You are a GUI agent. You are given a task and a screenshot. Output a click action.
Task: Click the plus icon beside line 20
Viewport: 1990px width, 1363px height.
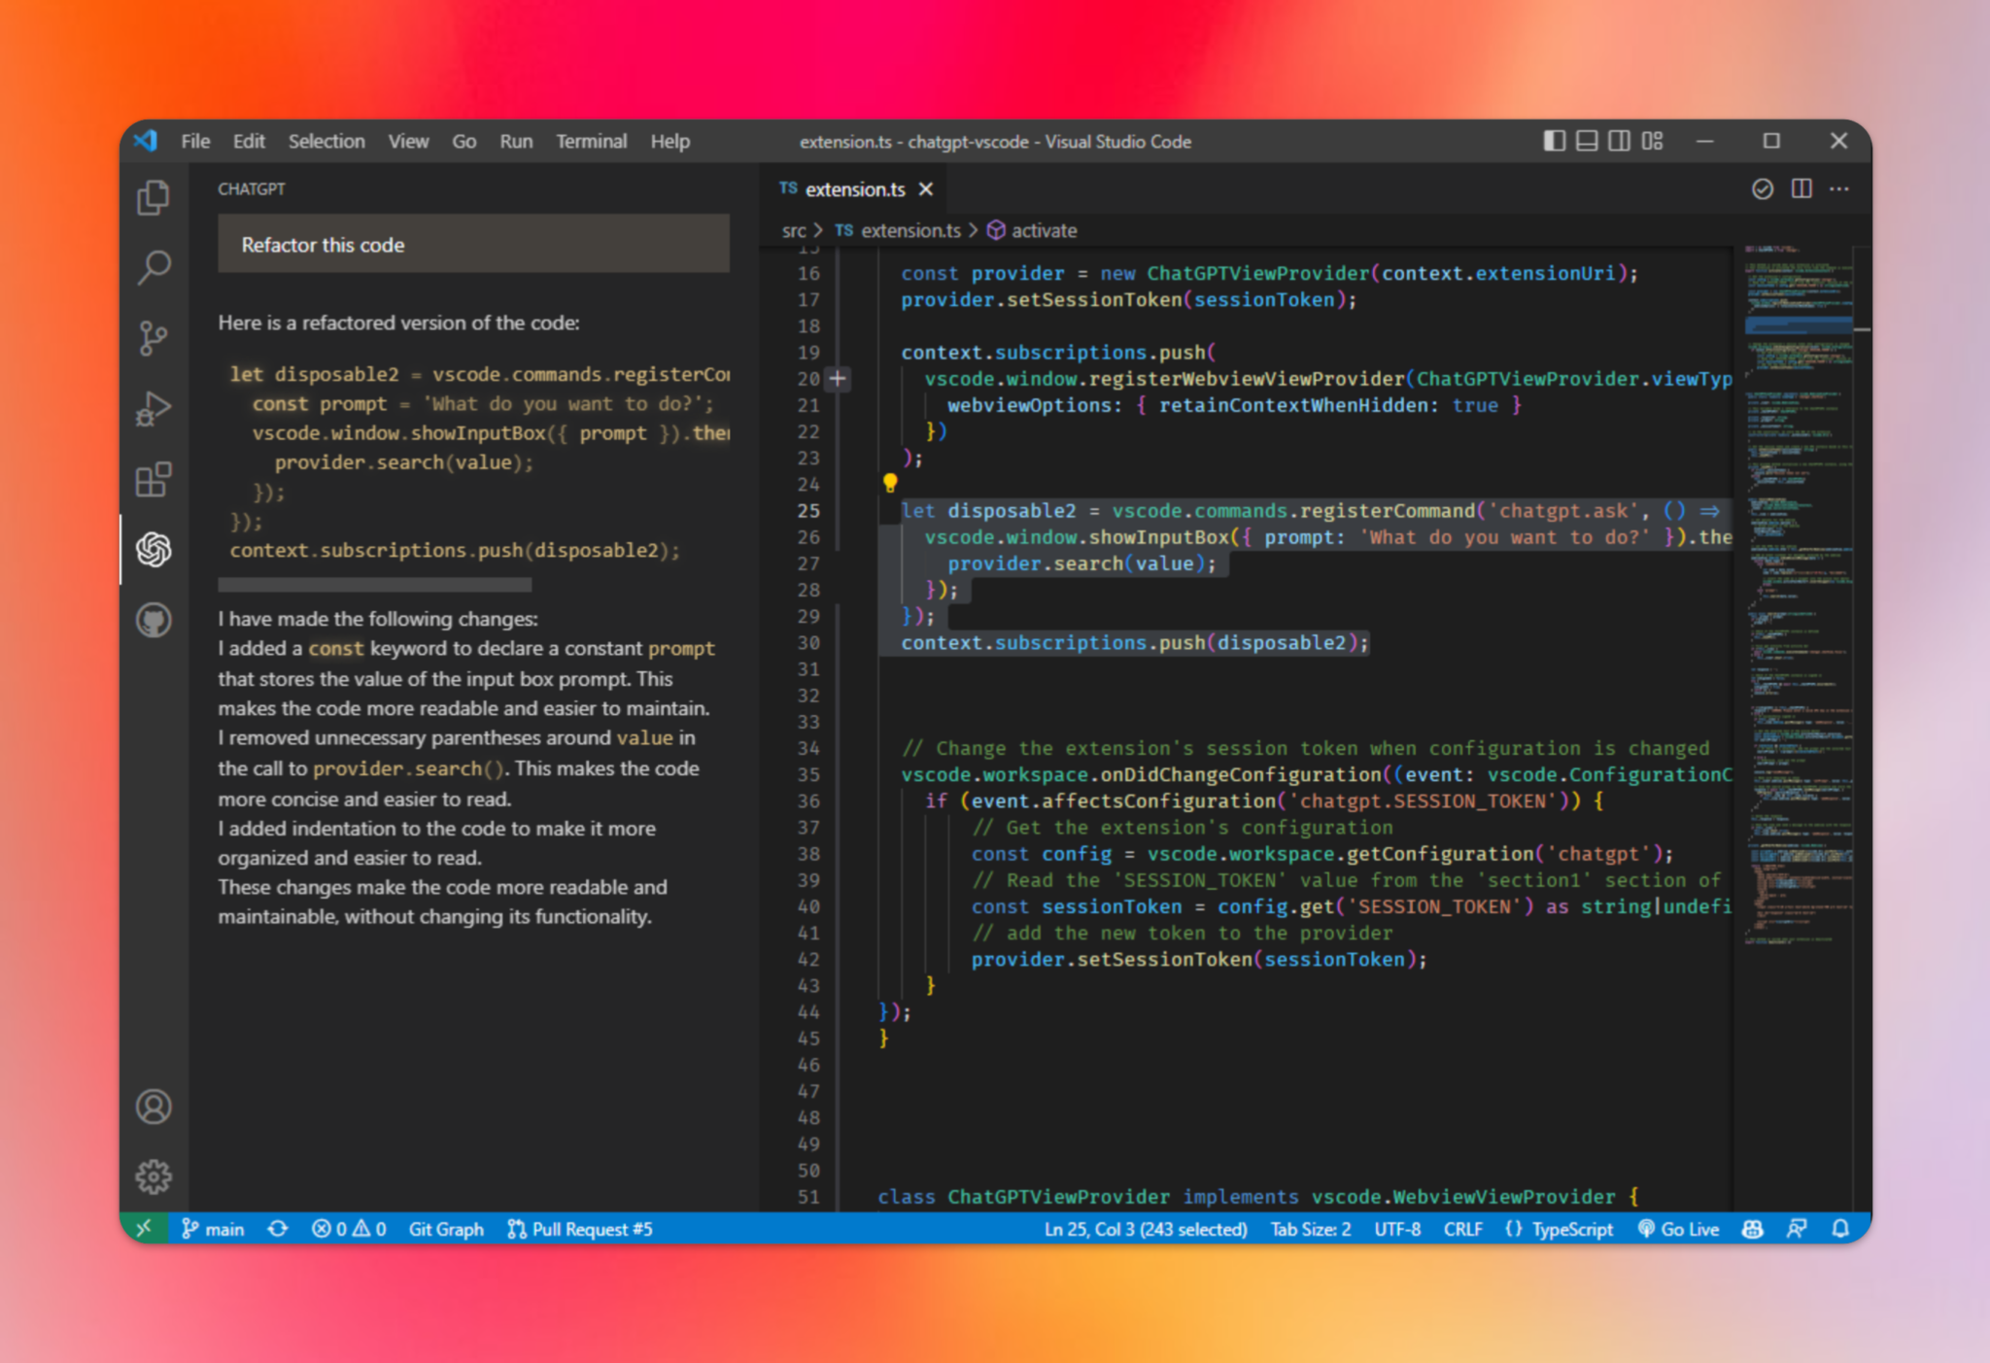tap(838, 379)
